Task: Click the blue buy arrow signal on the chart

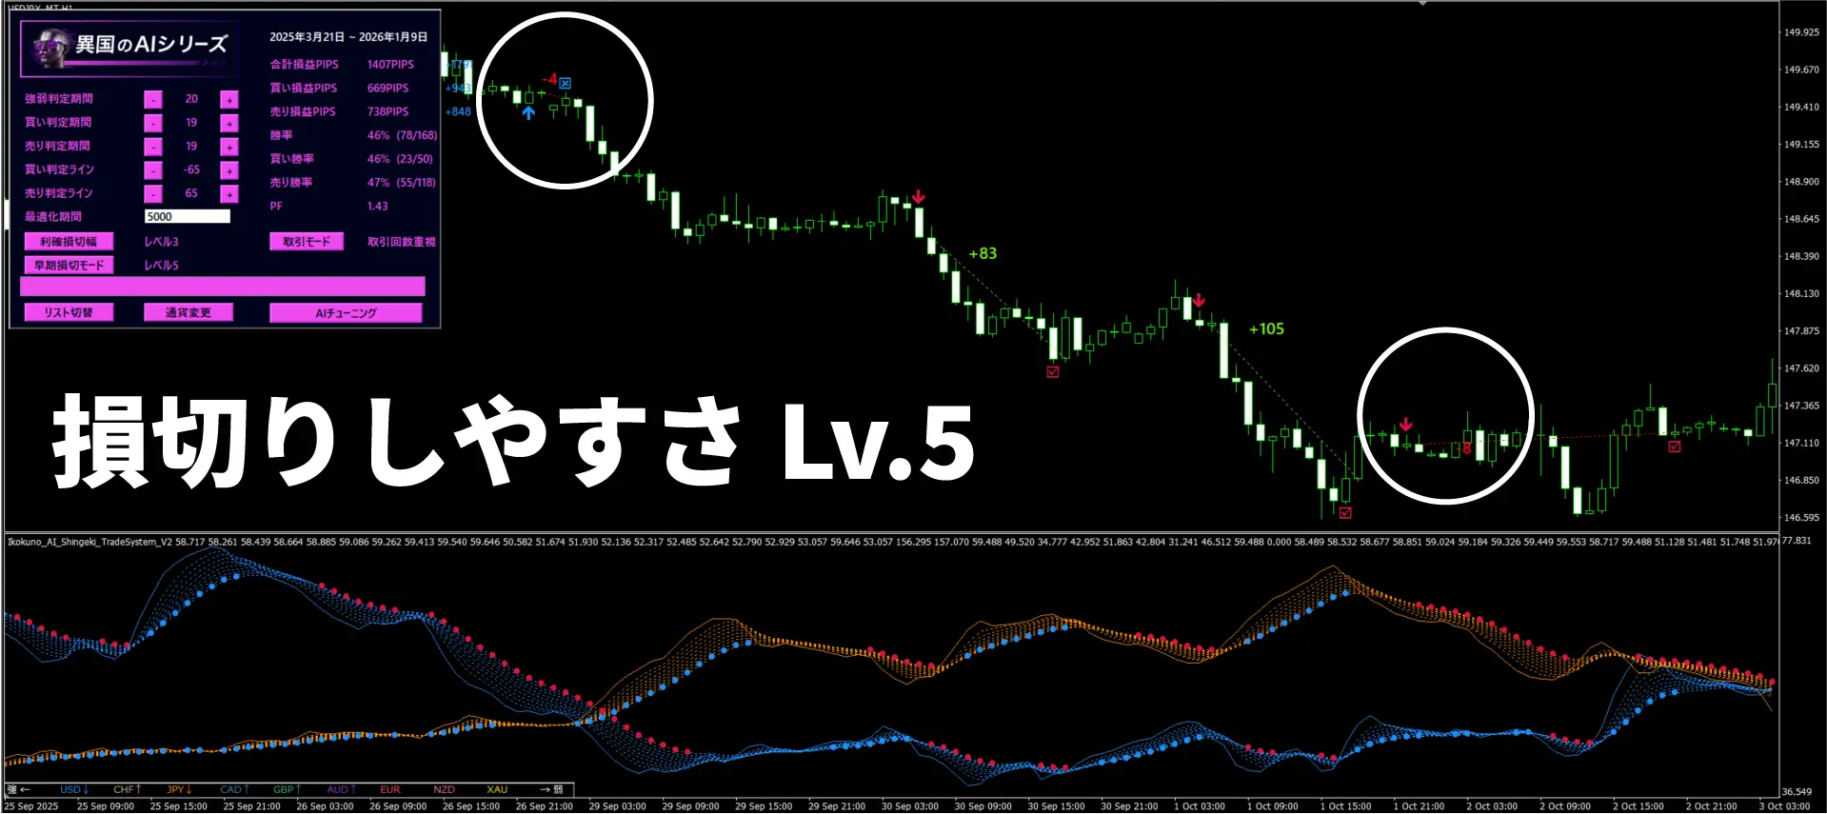Action: [528, 112]
